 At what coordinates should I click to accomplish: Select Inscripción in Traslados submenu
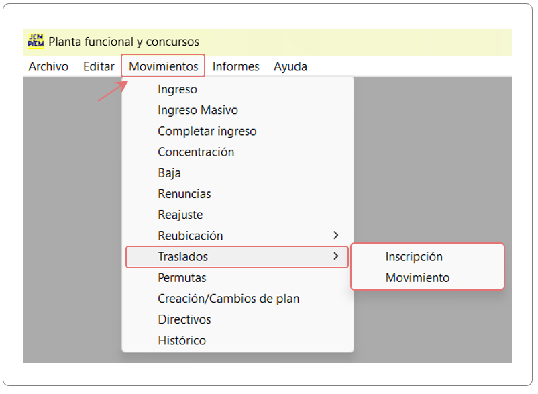427,256
